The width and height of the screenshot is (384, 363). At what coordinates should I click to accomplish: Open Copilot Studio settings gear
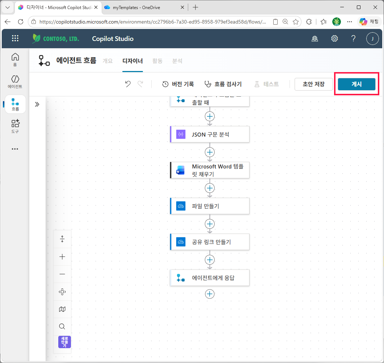334,38
